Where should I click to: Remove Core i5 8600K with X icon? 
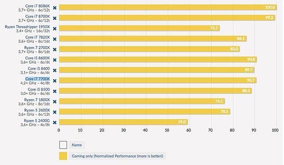point(55,60)
